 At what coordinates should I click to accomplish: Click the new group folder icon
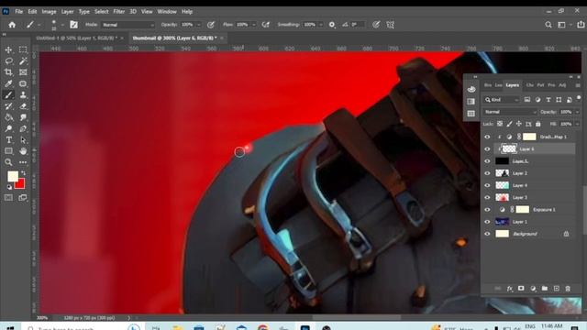(x=544, y=289)
